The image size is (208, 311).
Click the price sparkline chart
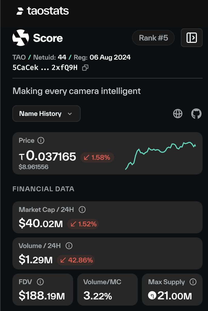tap(160, 156)
